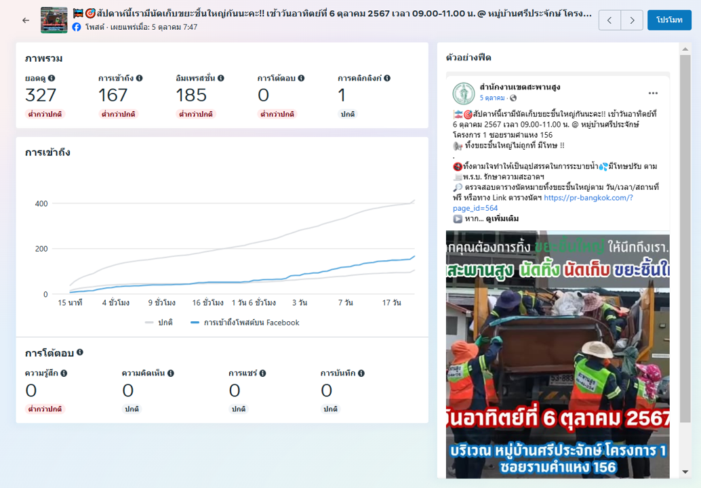Go to previous post with left chevron

click(x=609, y=20)
